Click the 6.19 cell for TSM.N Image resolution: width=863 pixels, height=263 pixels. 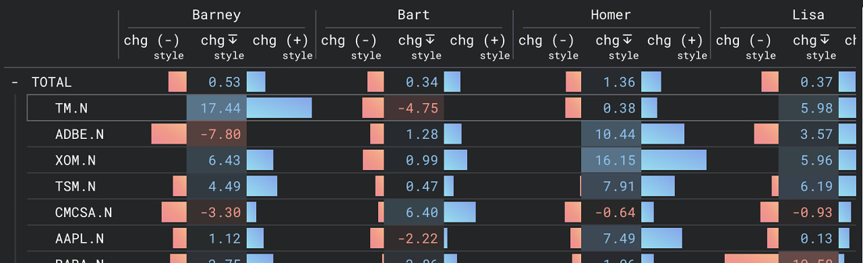point(808,186)
